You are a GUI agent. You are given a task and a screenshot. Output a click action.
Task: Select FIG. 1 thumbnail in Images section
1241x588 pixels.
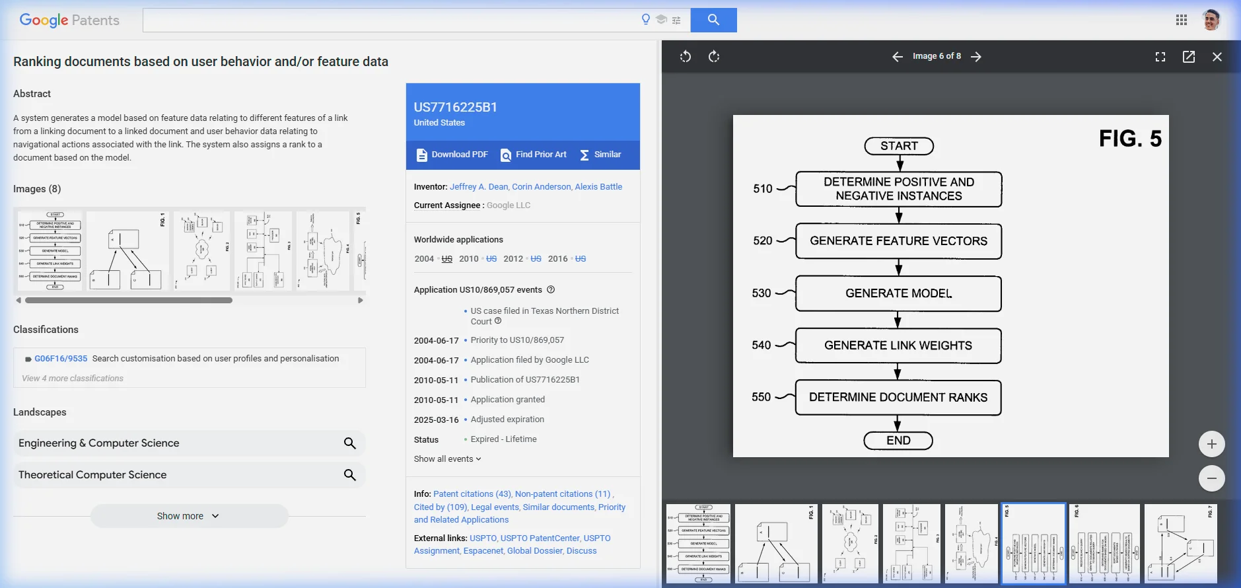point(127,251)
